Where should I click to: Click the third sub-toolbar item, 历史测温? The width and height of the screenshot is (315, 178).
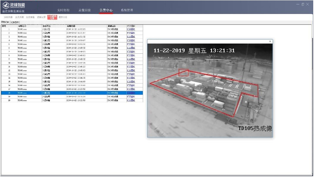(x=30, y=17)
